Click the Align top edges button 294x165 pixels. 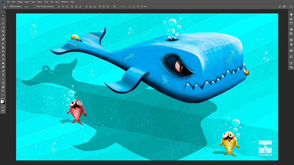click(59, 7)
